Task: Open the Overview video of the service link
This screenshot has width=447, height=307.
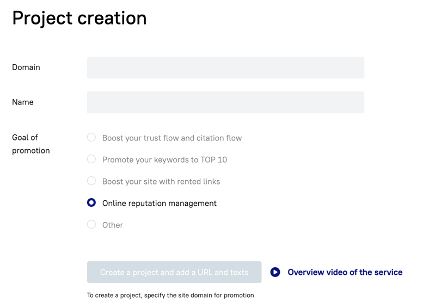Action: 345,272
